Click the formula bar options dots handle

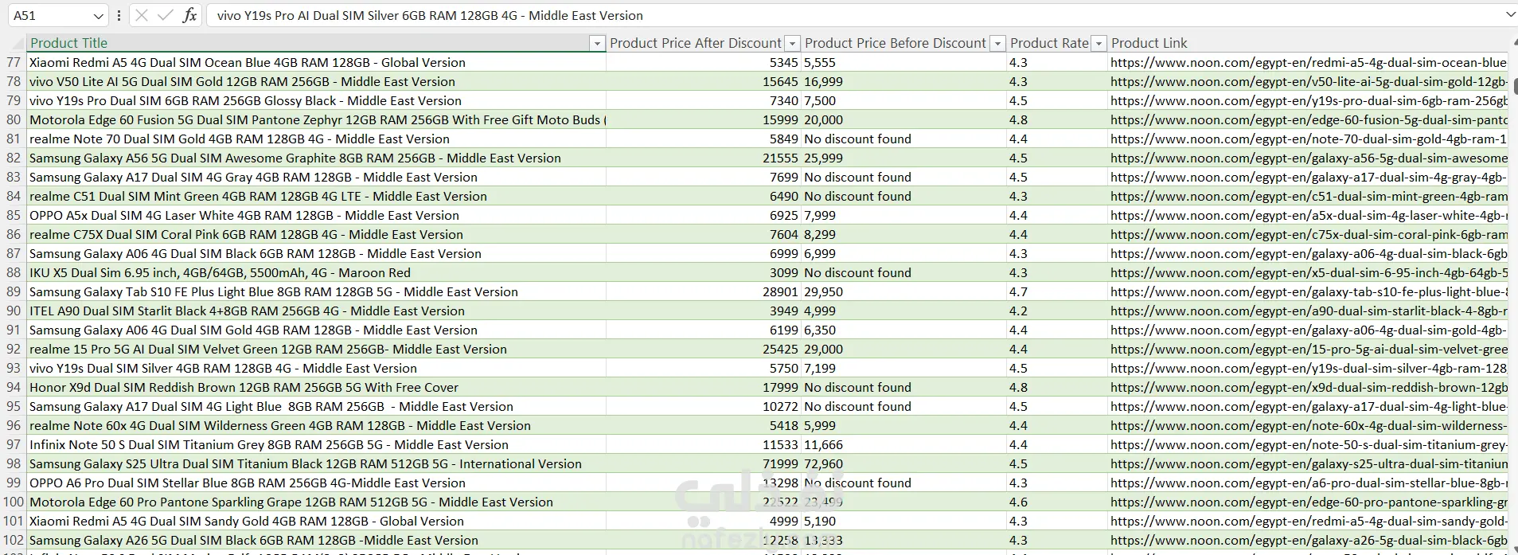tap(119, 15)
